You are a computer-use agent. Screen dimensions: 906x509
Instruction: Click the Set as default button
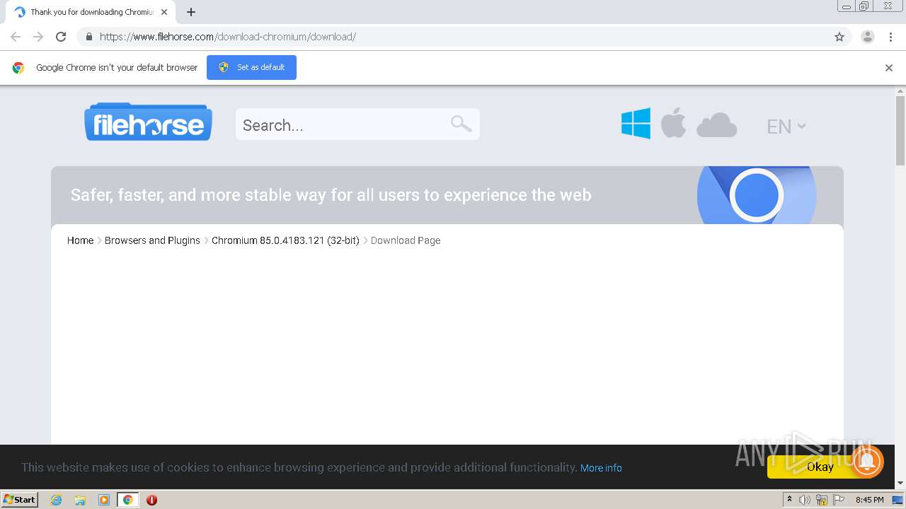[x=251, y=67]
